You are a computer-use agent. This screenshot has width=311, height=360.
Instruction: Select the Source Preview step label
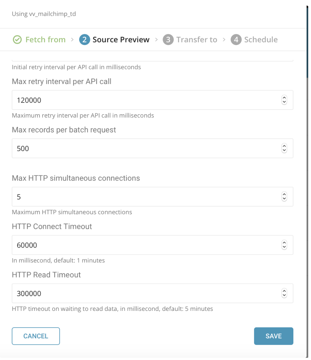click(121, 40)
